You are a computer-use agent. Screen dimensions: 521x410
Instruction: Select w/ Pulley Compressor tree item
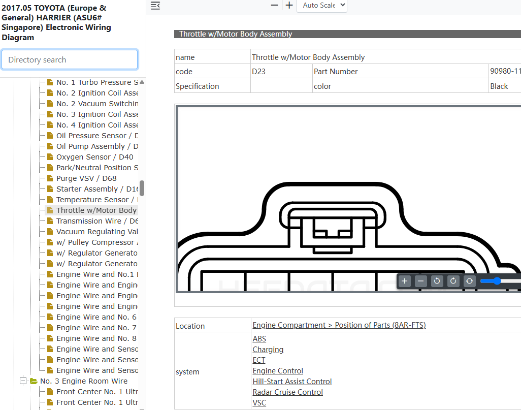97,242
